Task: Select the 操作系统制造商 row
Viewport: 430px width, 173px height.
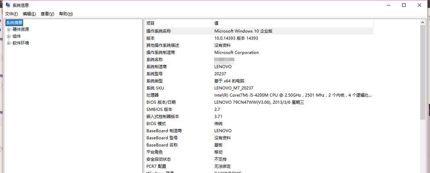Action: coord(259,53)
